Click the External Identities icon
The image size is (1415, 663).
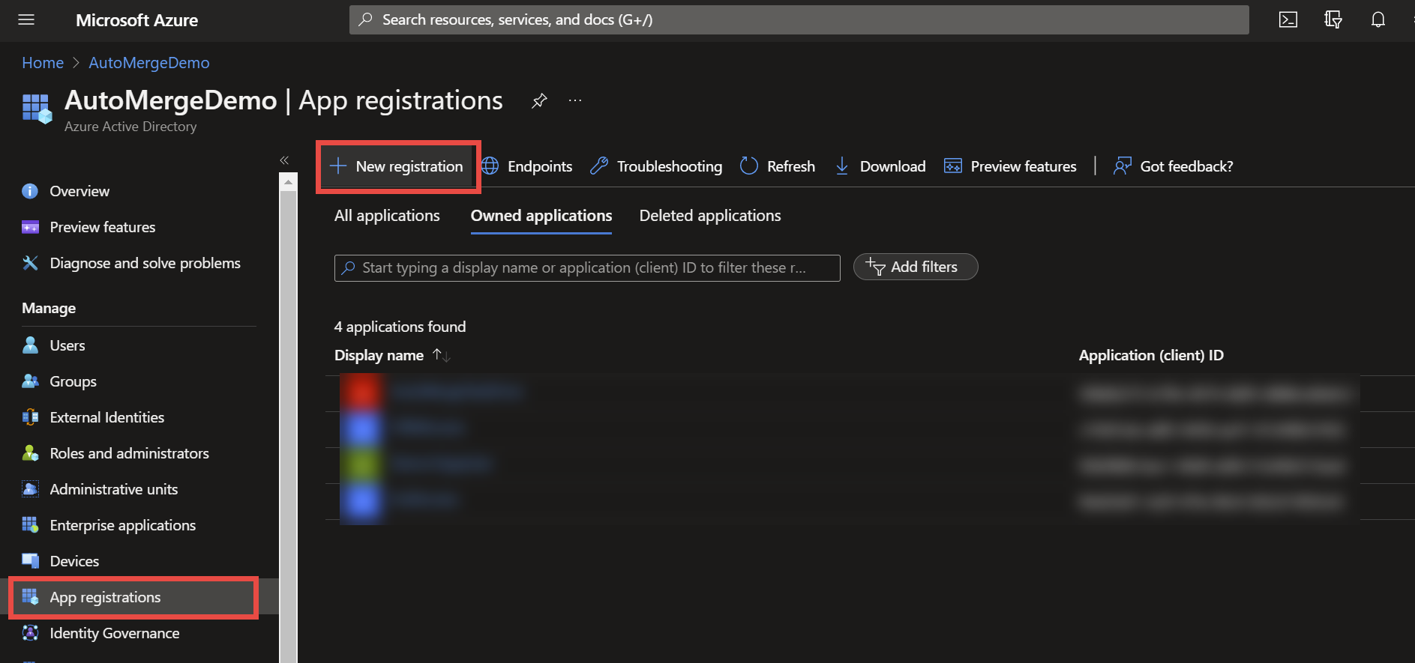coord(30,417)
